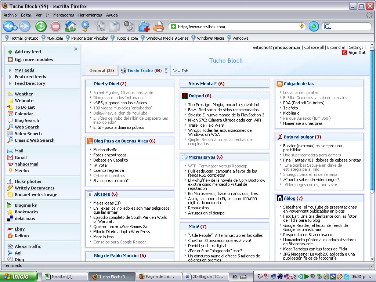This screenshot has height=282, width=376.
Task: Open Hotmail gratuito bookmark
Action: click(x=21, y=38)
